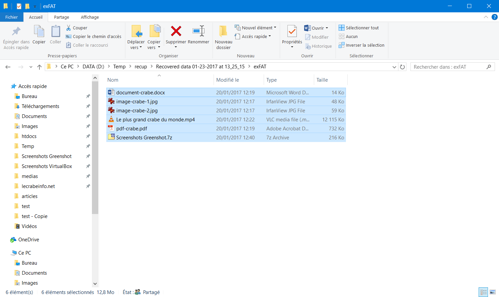Invert the selection with Inverser la sélection
Image resolution: width=499 pixels, height=297 pixels.
(362, 45)
